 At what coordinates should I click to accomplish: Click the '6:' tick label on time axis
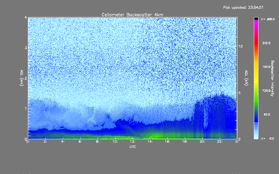click(x=80, y=142)
